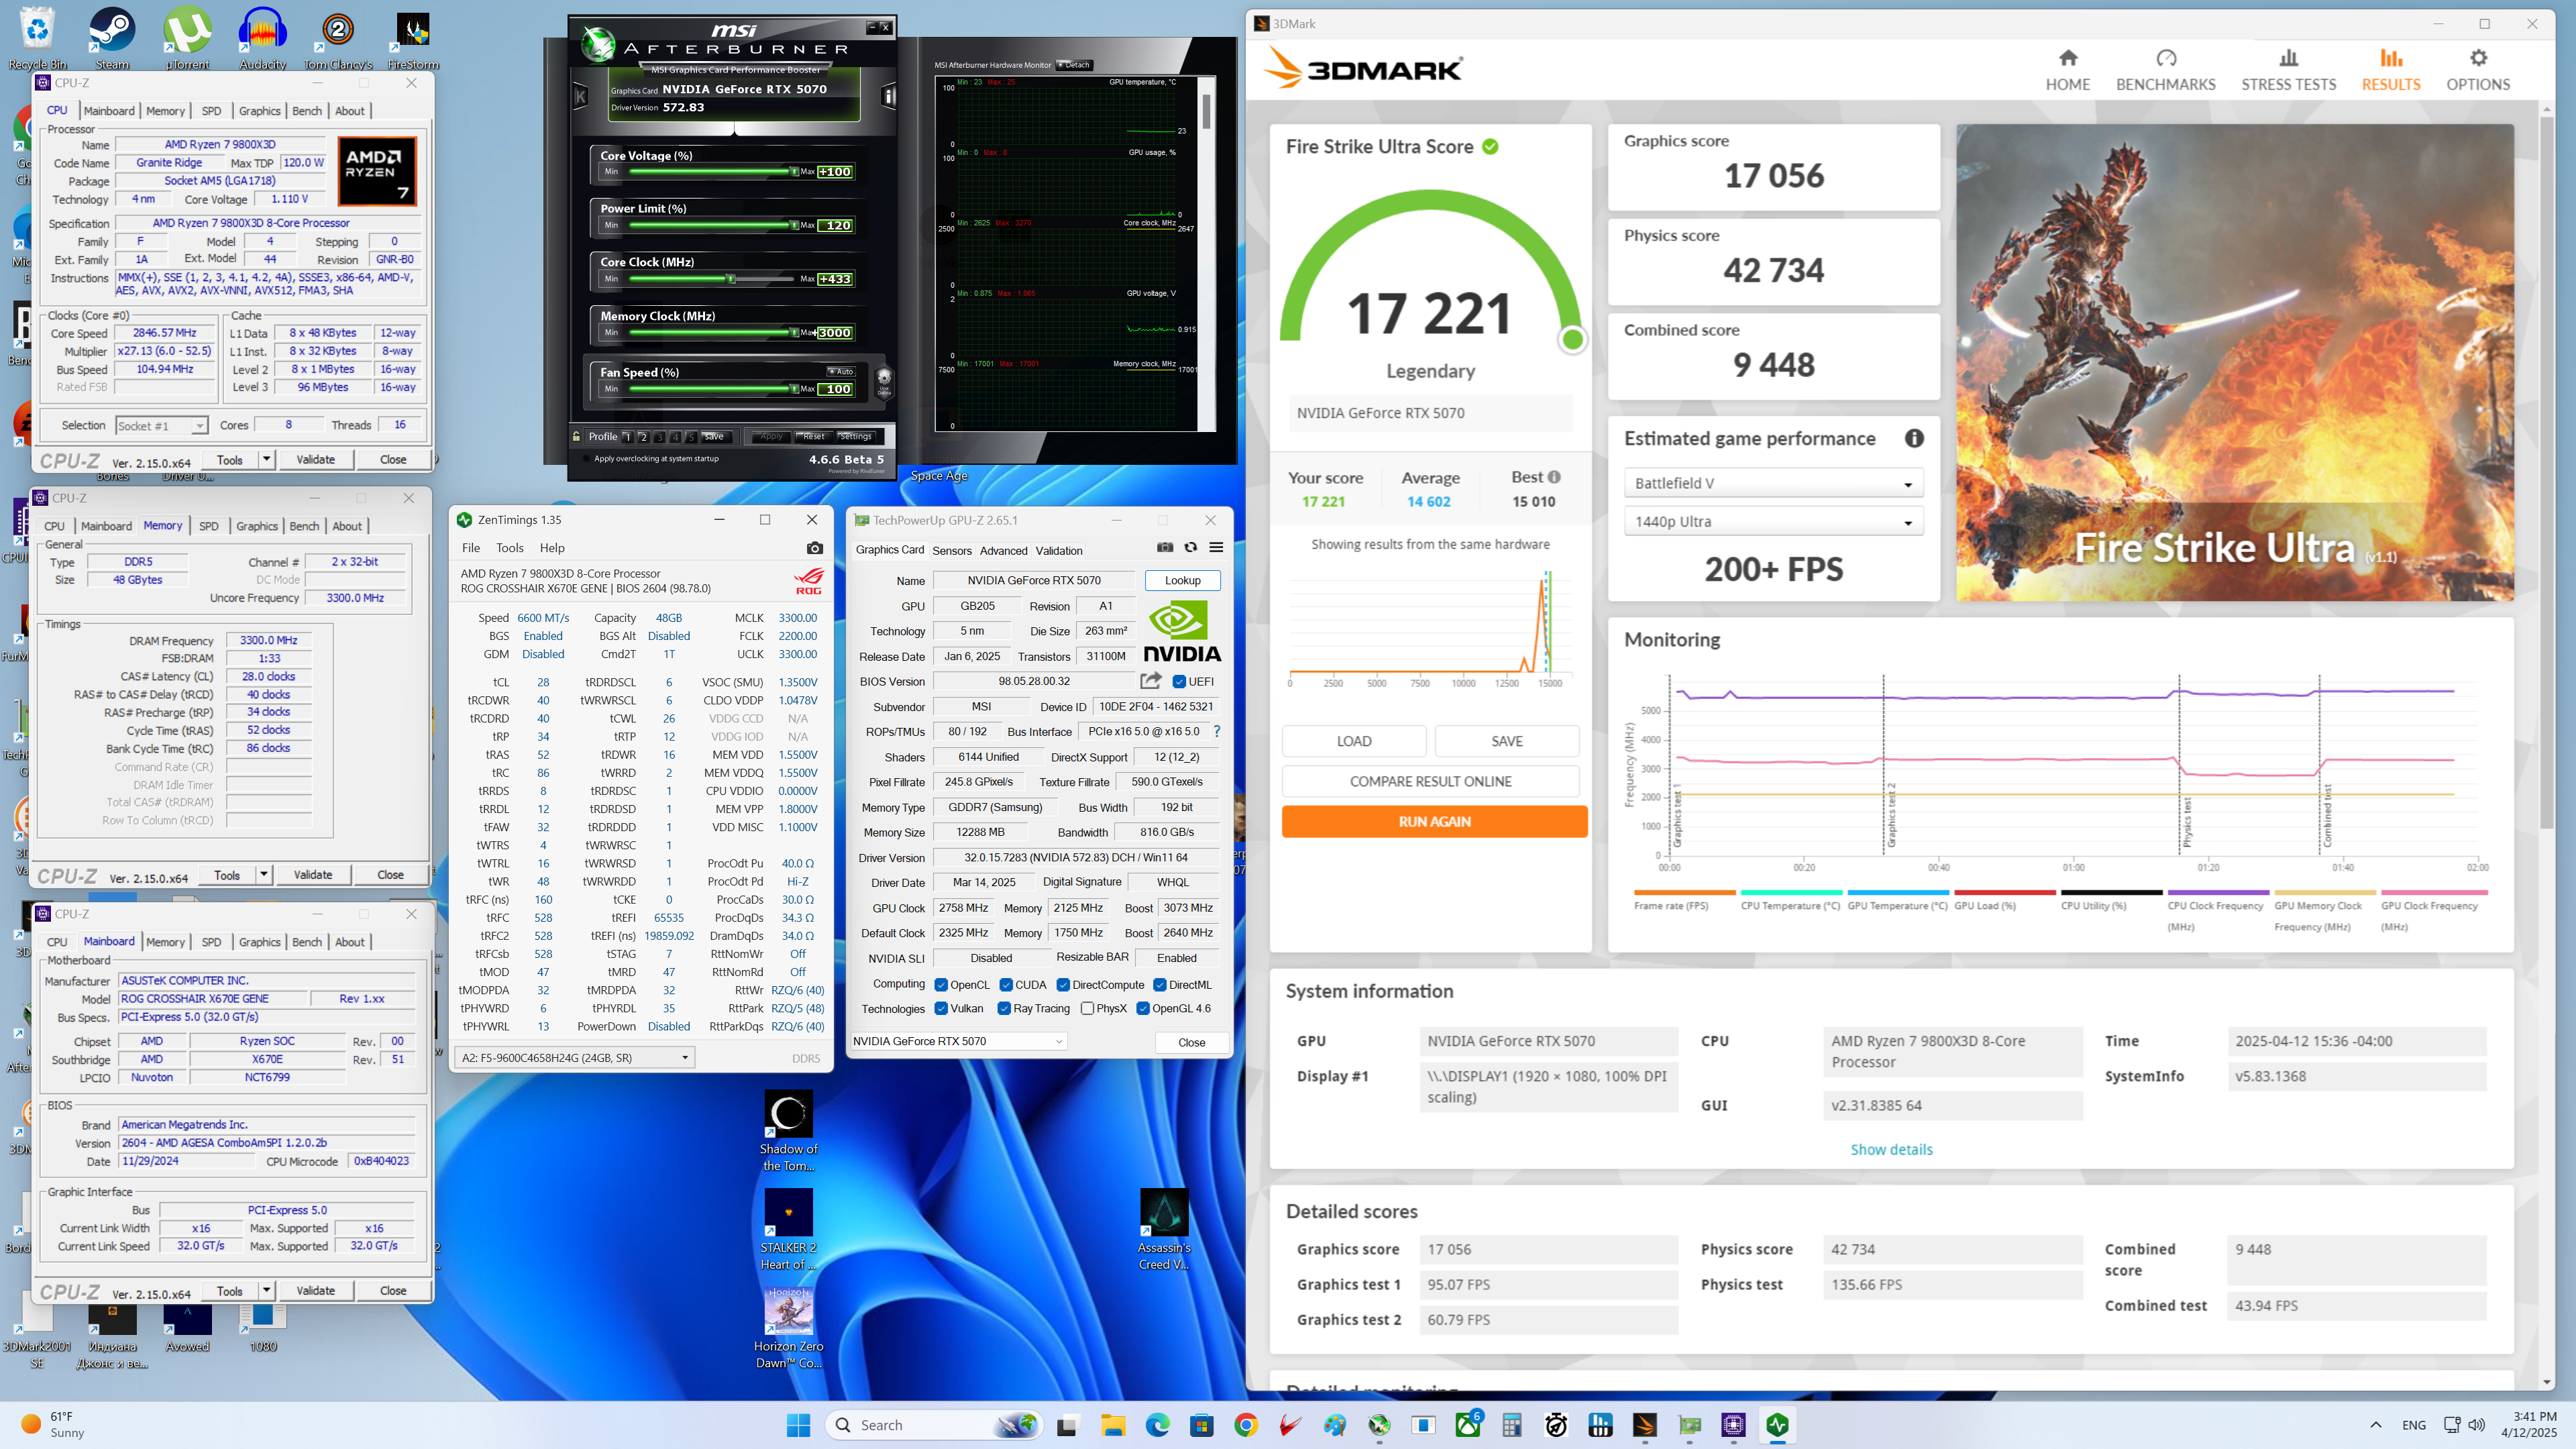Screen dimensions: 2576x1449
Task: Click the Bus Interface question mark in GPU-Z
Action: tap(1216, 731)
